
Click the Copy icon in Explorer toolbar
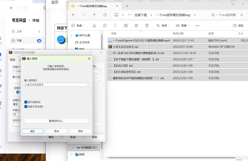[x=105, y=26]
